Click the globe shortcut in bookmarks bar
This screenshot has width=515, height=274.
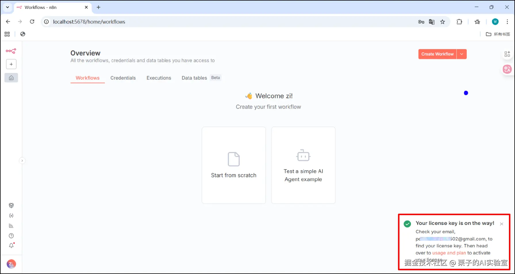coord(23,34)
